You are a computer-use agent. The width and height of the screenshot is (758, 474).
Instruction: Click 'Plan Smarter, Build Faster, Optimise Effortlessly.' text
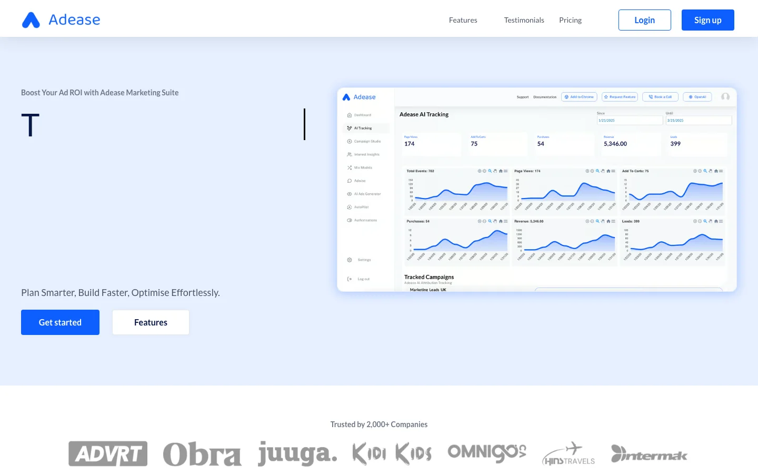[121, 293]
